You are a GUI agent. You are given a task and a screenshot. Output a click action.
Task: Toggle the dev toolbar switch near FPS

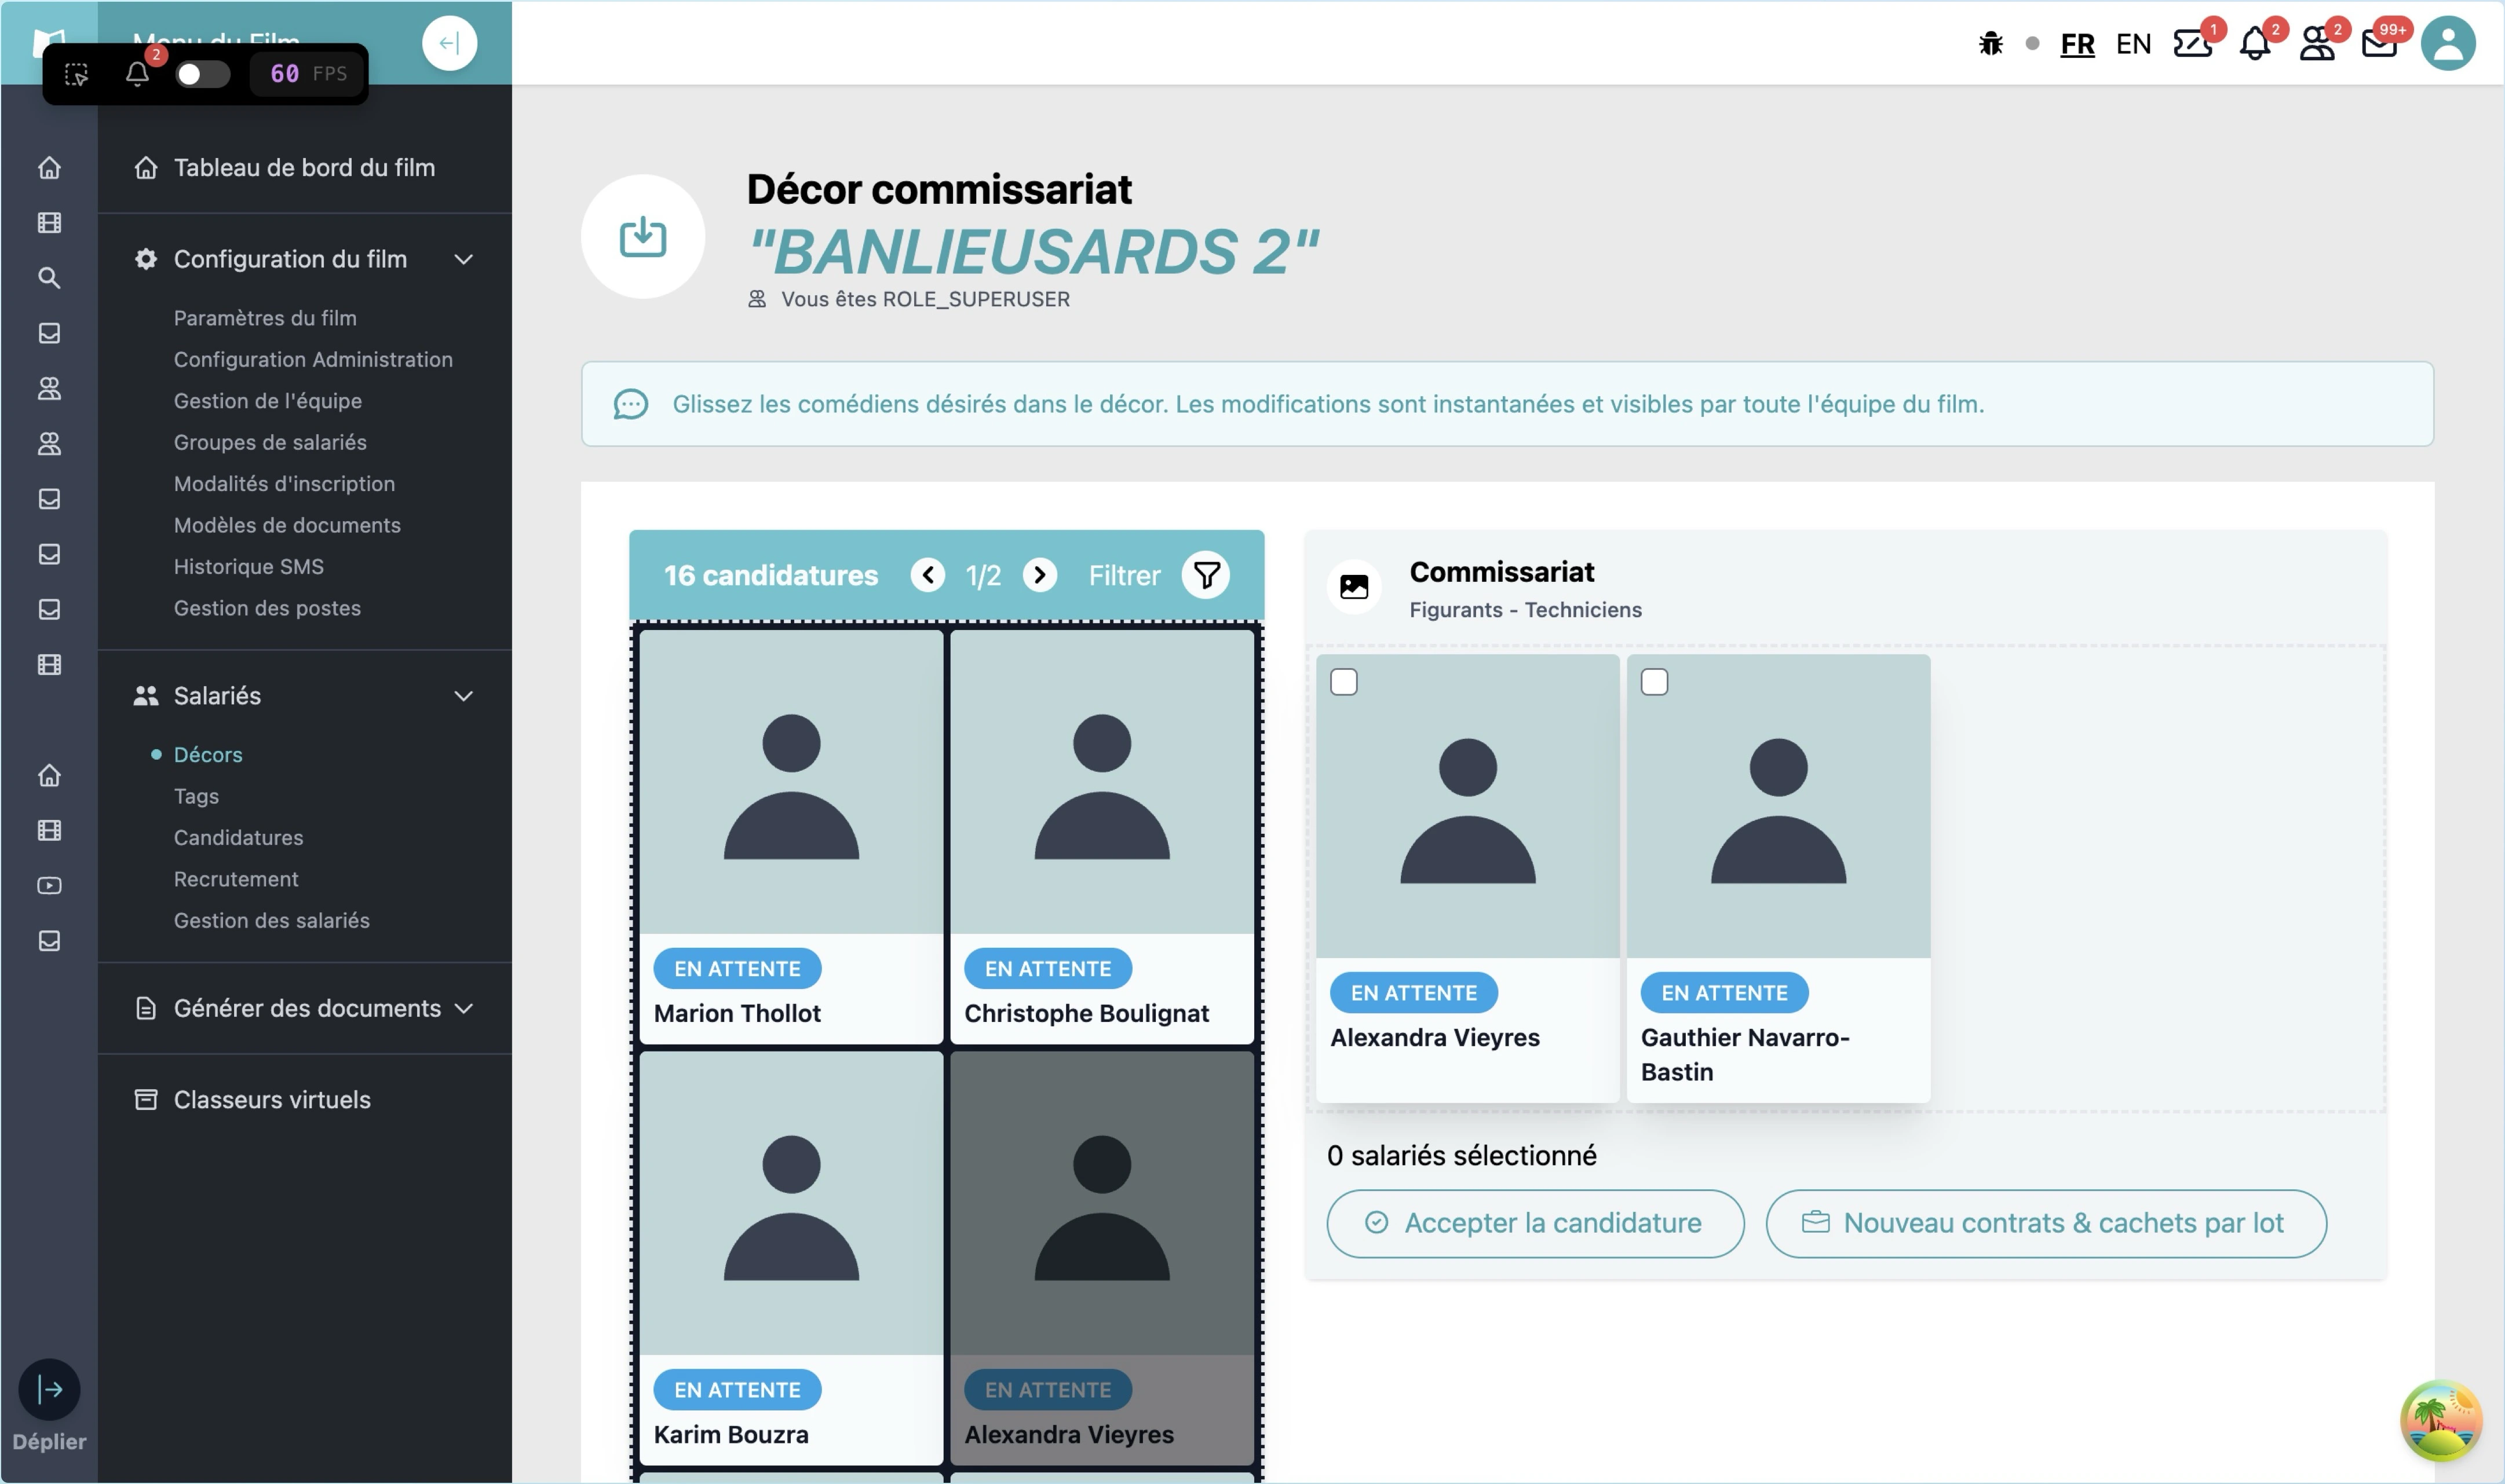(x=202, y=74)
